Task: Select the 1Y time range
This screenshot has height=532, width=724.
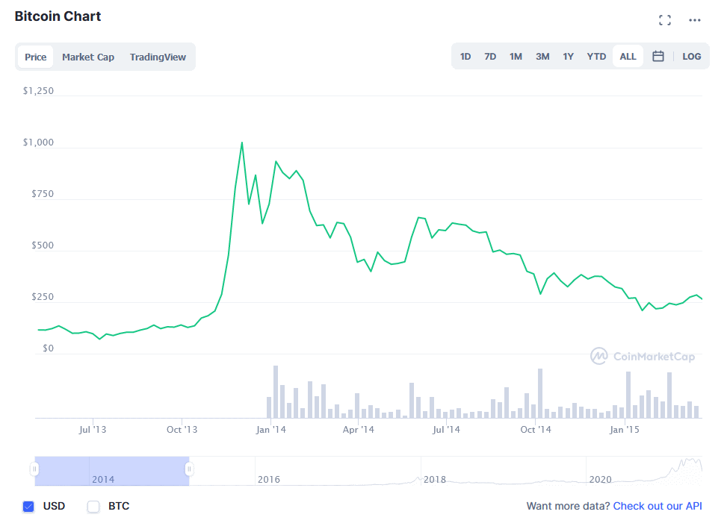Action: click(x=568, y=56)
